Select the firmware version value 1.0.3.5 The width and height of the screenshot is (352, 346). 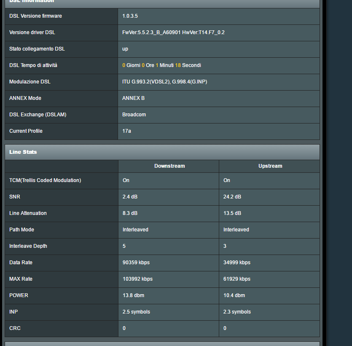tap(130, 16)
